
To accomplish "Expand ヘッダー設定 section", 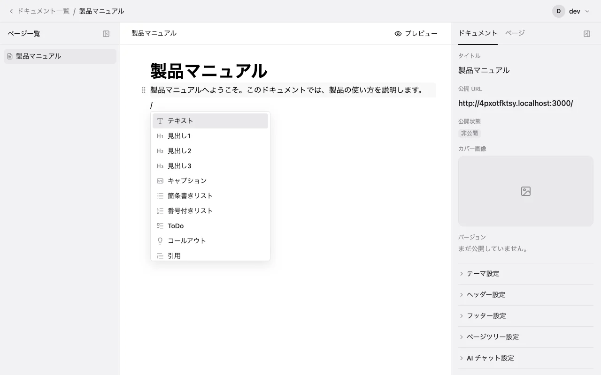I will tap(526, 295).
